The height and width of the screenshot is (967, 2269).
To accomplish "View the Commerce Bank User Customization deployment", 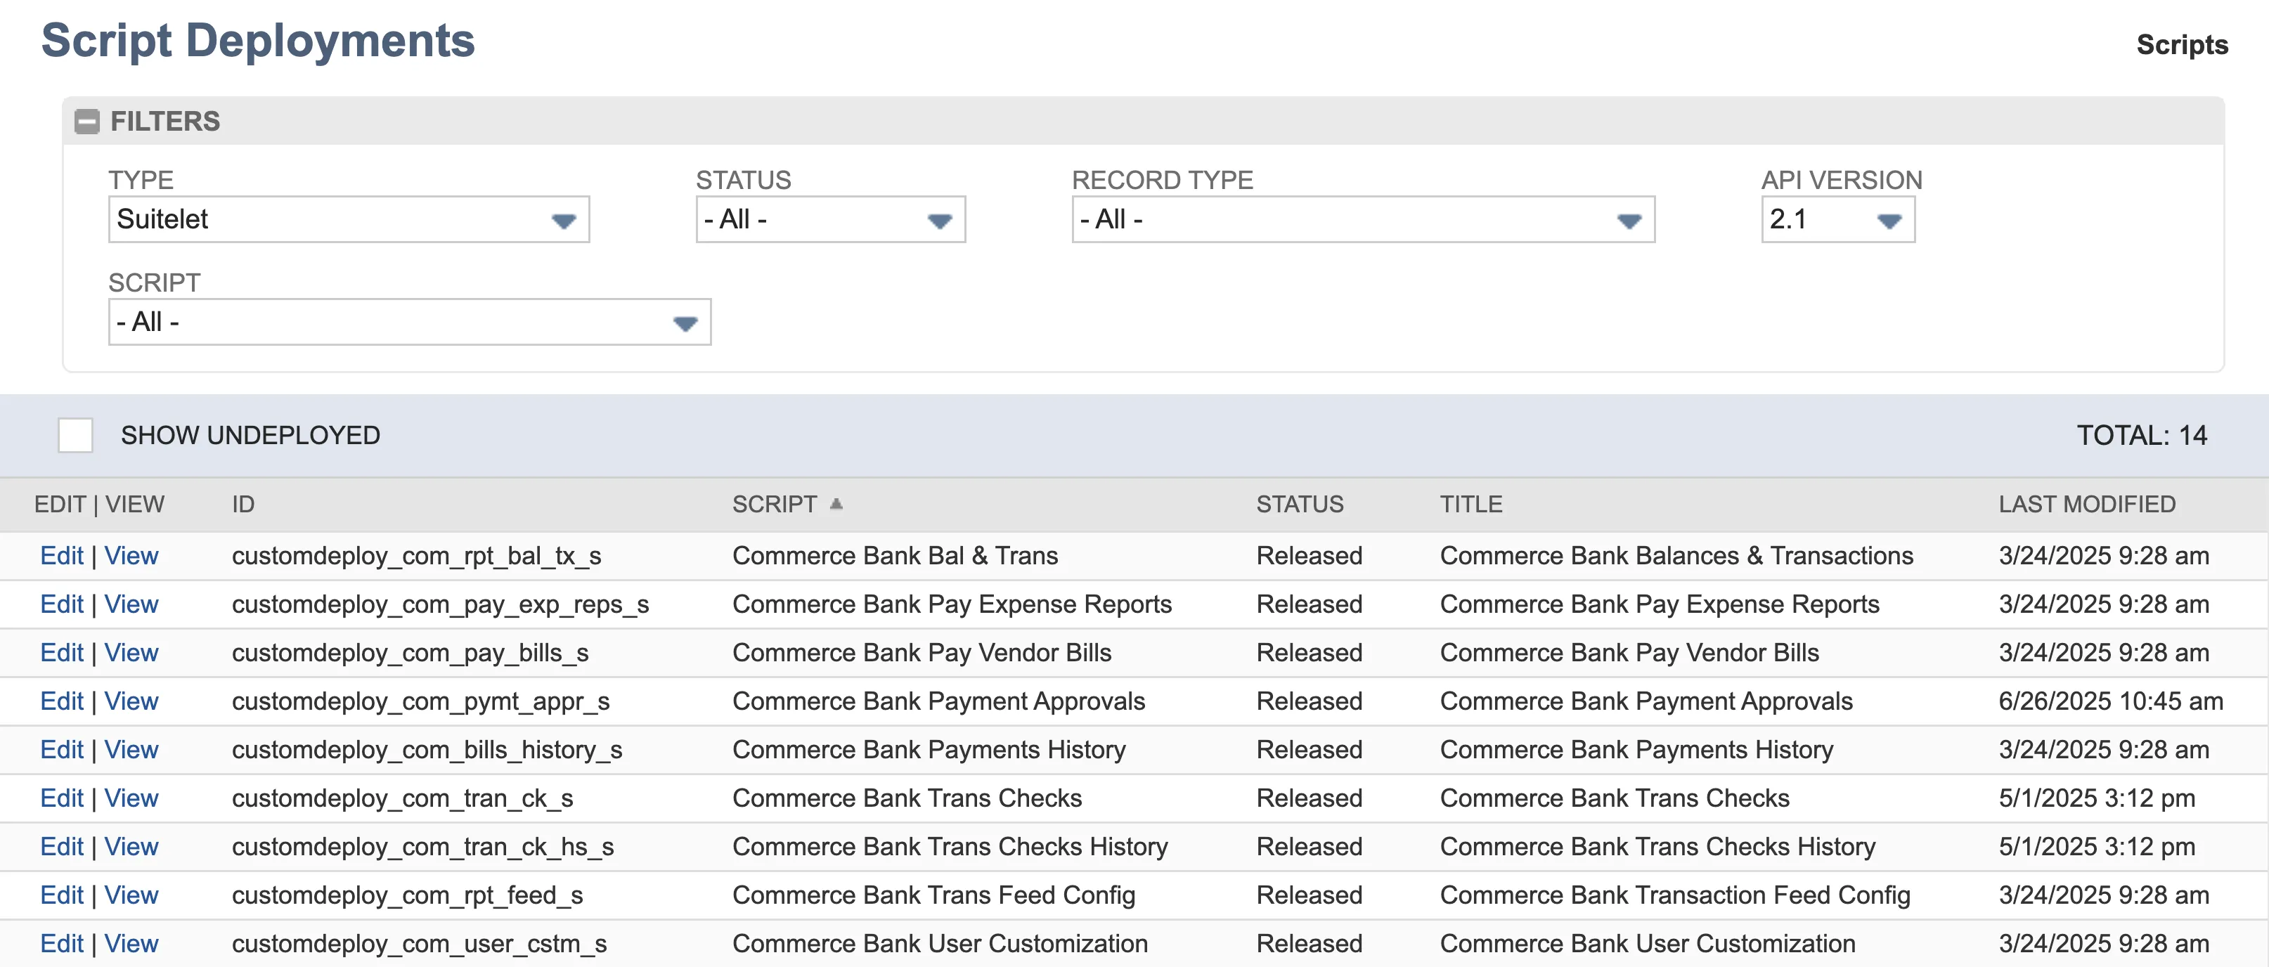I will (x=131, y=943).
